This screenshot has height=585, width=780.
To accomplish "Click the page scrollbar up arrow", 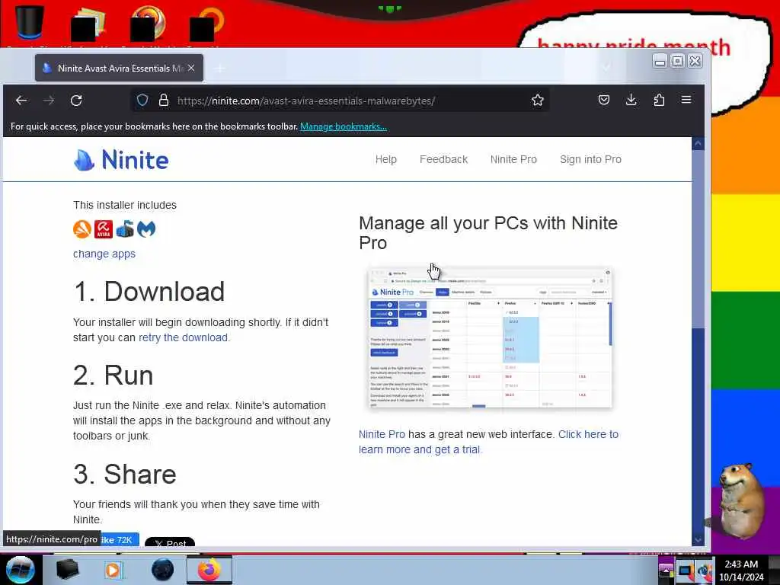I will (698, 144).
